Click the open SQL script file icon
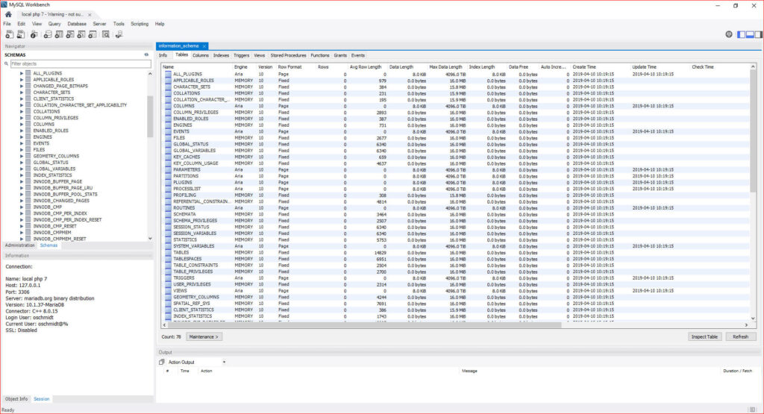 pyautogui.click(x=22, y=34)
